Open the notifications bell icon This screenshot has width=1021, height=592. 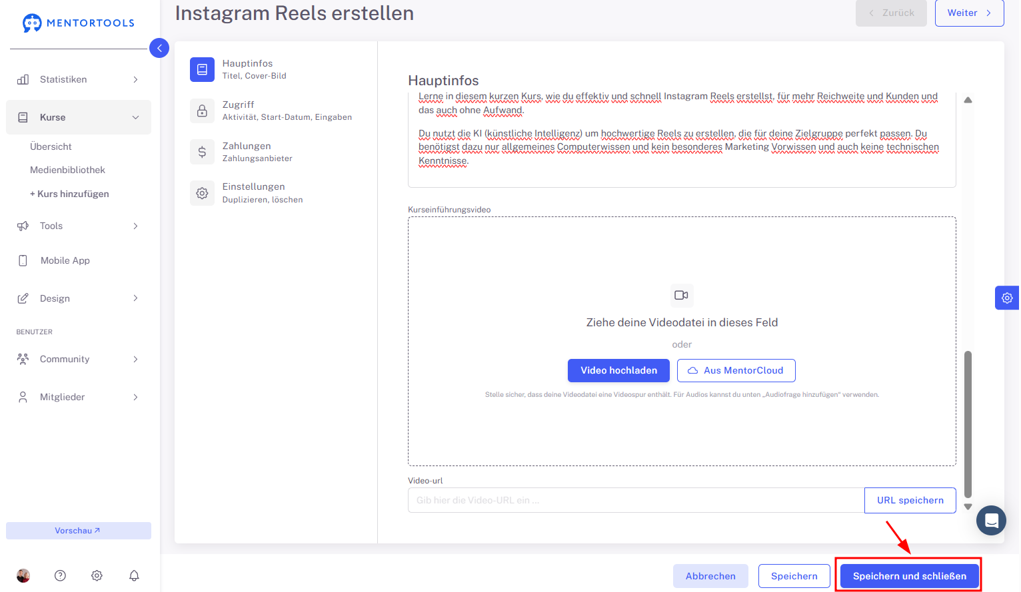(x=134, y=575)
